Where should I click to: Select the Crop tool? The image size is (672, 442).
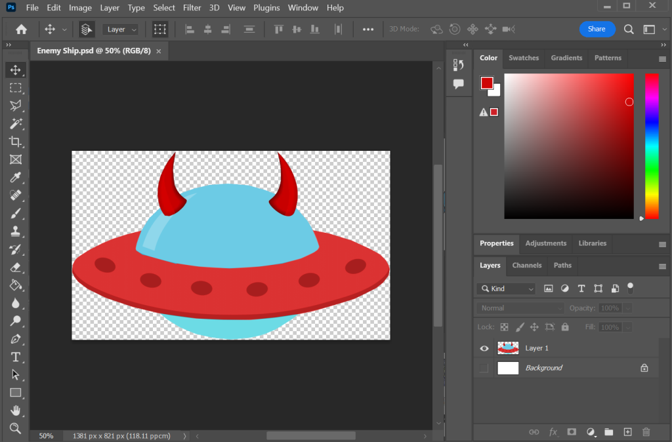click(x=16, y=142)
